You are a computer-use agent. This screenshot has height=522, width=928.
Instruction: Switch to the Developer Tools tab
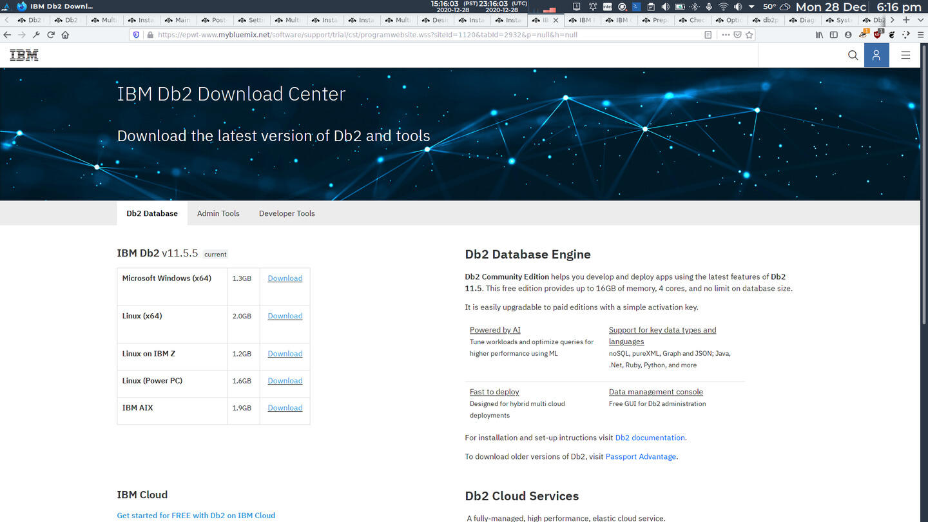point(287,213)
